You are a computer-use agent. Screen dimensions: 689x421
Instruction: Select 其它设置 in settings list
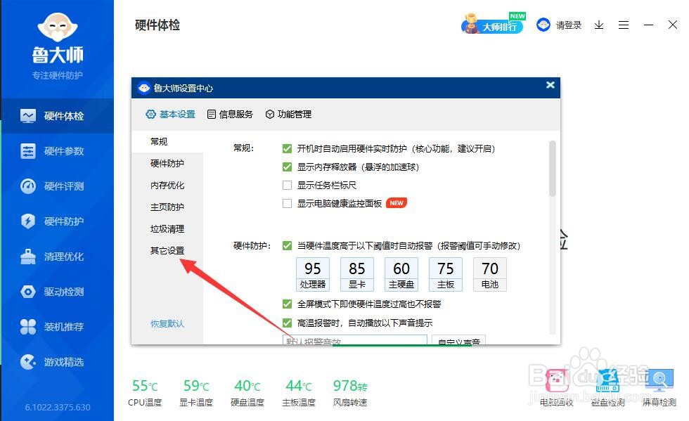167,250
